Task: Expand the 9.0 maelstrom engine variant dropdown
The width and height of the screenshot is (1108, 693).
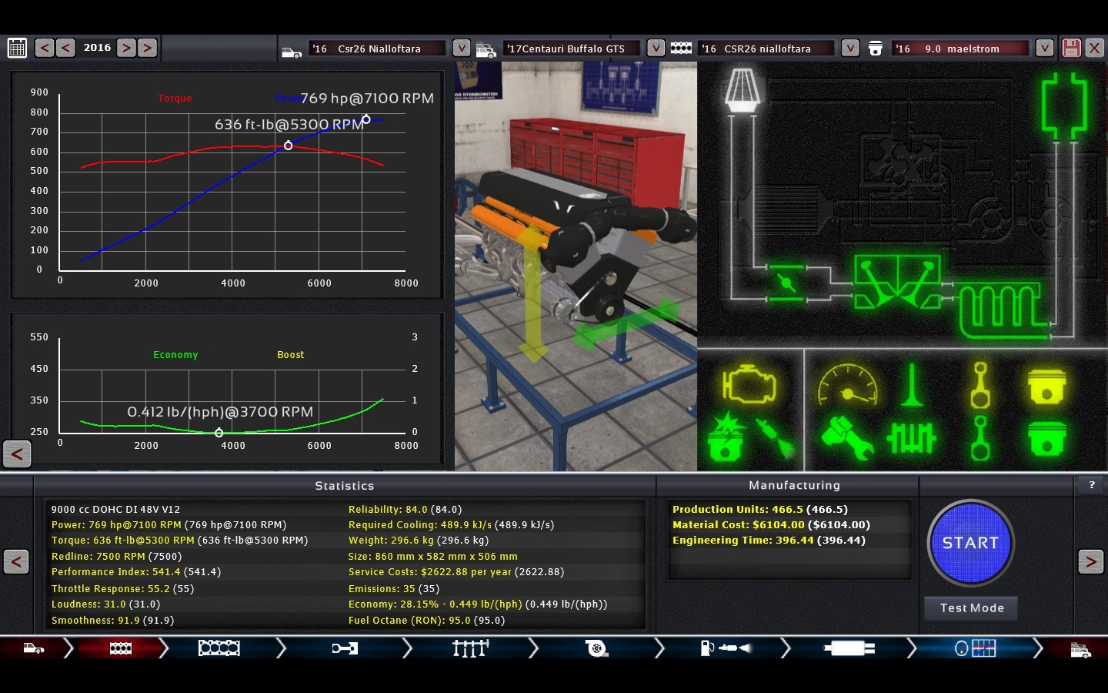Action: tap(1044, 49)
